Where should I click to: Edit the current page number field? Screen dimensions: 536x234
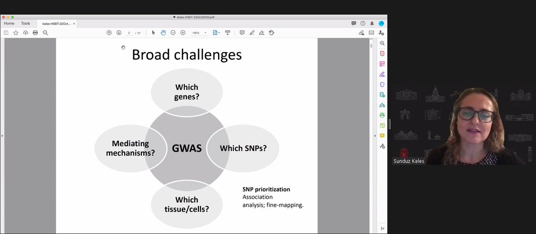point(129,33)
